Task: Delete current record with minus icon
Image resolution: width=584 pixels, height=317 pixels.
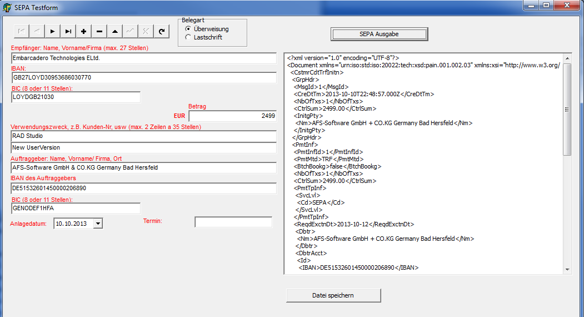Action: click(x=99, y=31)
